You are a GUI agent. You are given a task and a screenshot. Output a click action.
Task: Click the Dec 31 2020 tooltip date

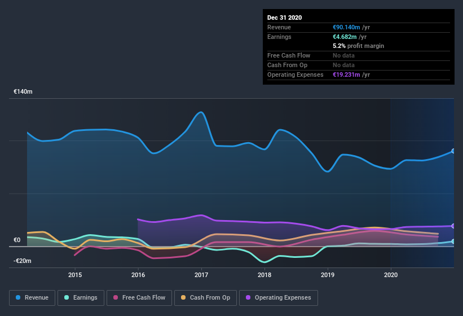284,17
